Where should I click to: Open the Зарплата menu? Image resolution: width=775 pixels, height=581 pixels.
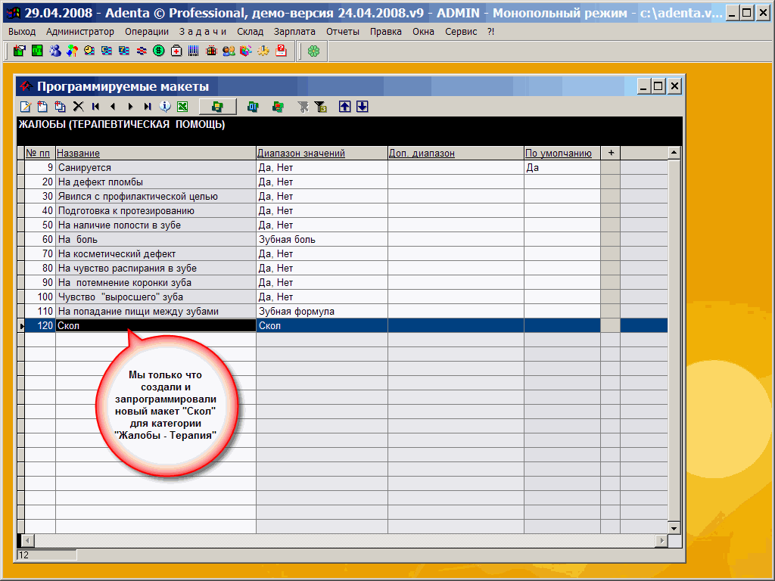(294, 32)
